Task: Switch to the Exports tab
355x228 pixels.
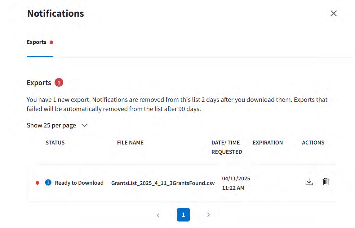Action: tap(37, 42)
